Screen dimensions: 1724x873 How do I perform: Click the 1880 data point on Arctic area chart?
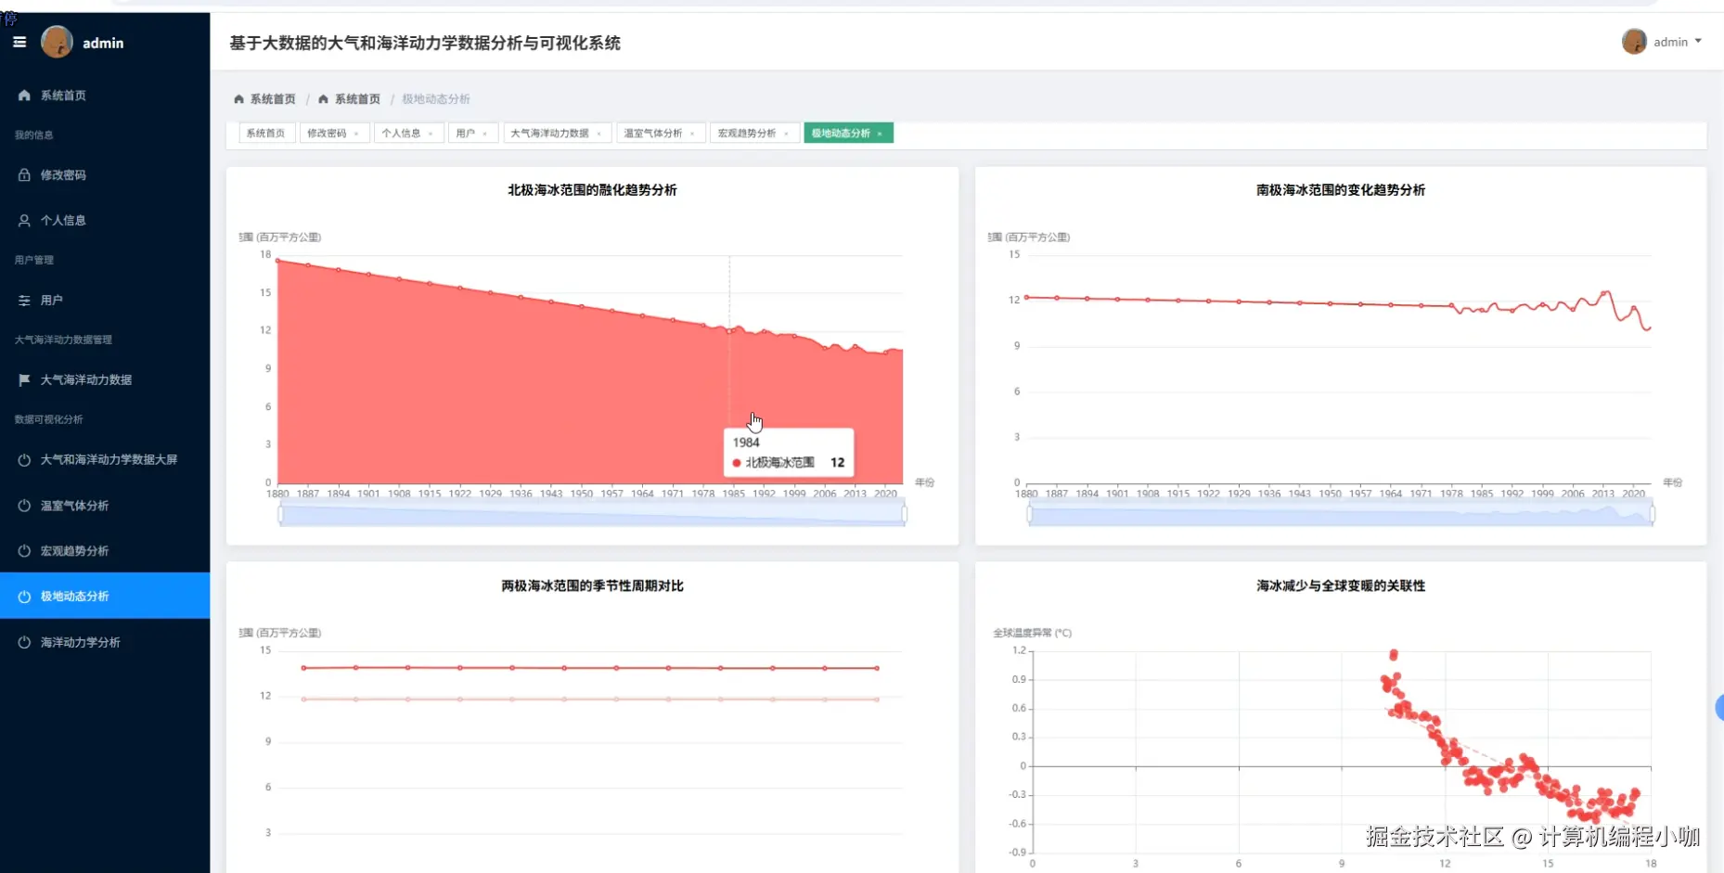pyautogui.click(x=278, y=261)
